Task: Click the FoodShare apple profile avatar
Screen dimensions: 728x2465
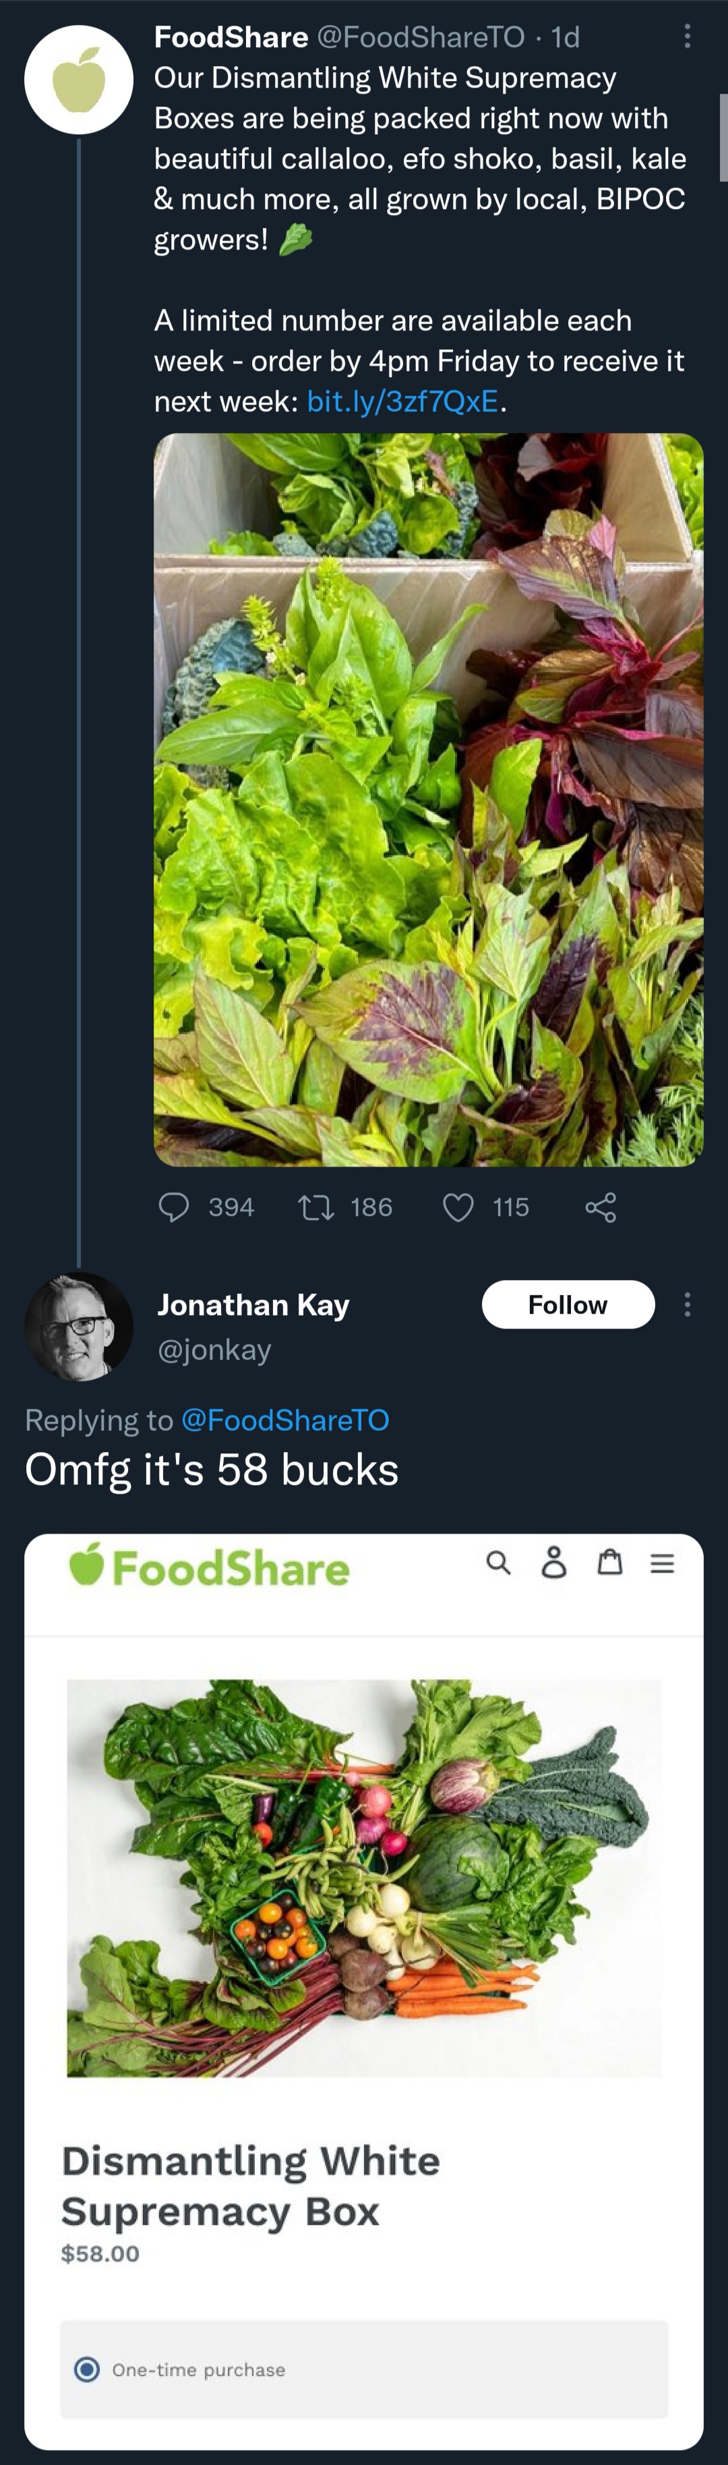Action: tap(78, 80)
